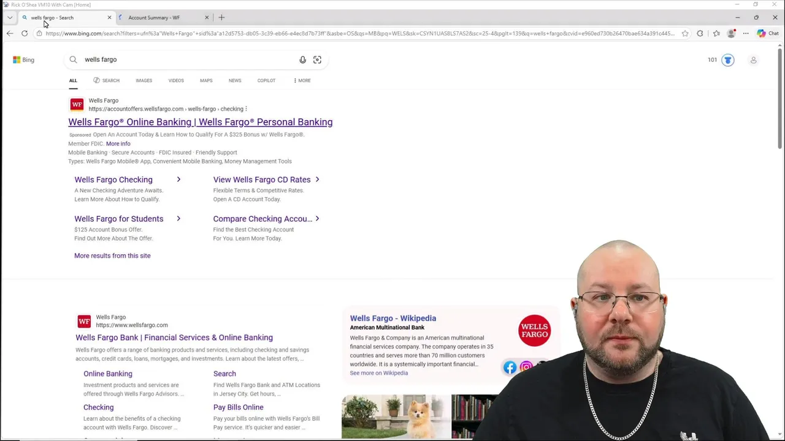The image size is (785, 441).
Task: Start voice search with the microphone icon
Action: point(302,59)
